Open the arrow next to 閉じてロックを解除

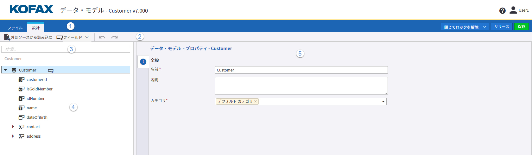[484, 27]
